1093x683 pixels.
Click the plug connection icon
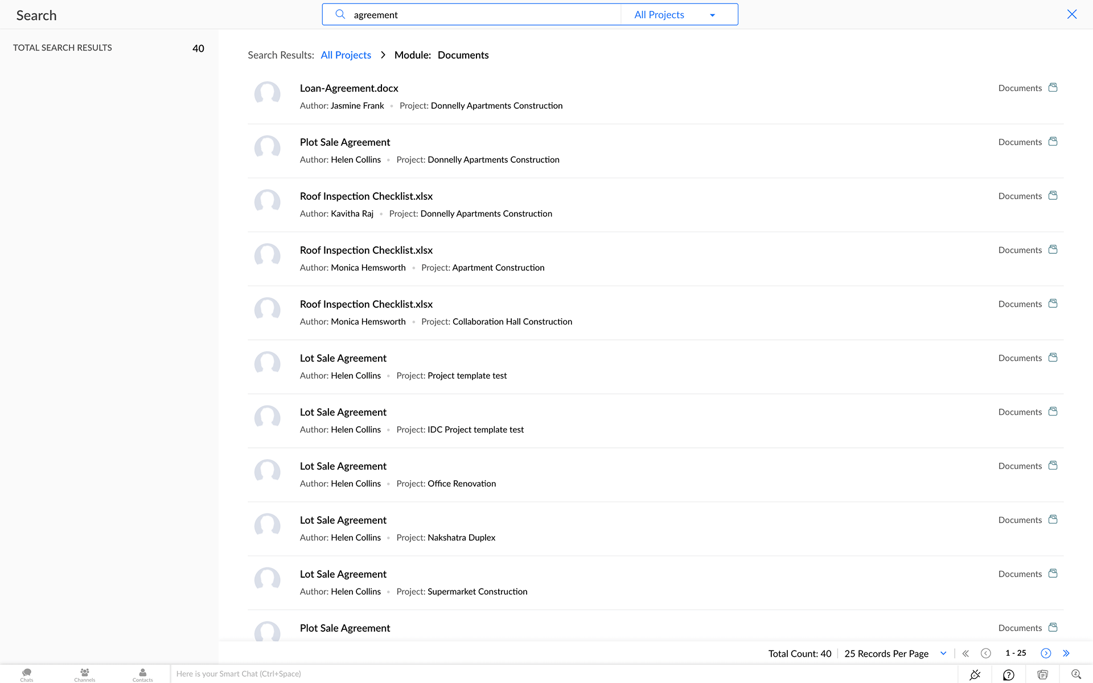click(x=975, y=674)
